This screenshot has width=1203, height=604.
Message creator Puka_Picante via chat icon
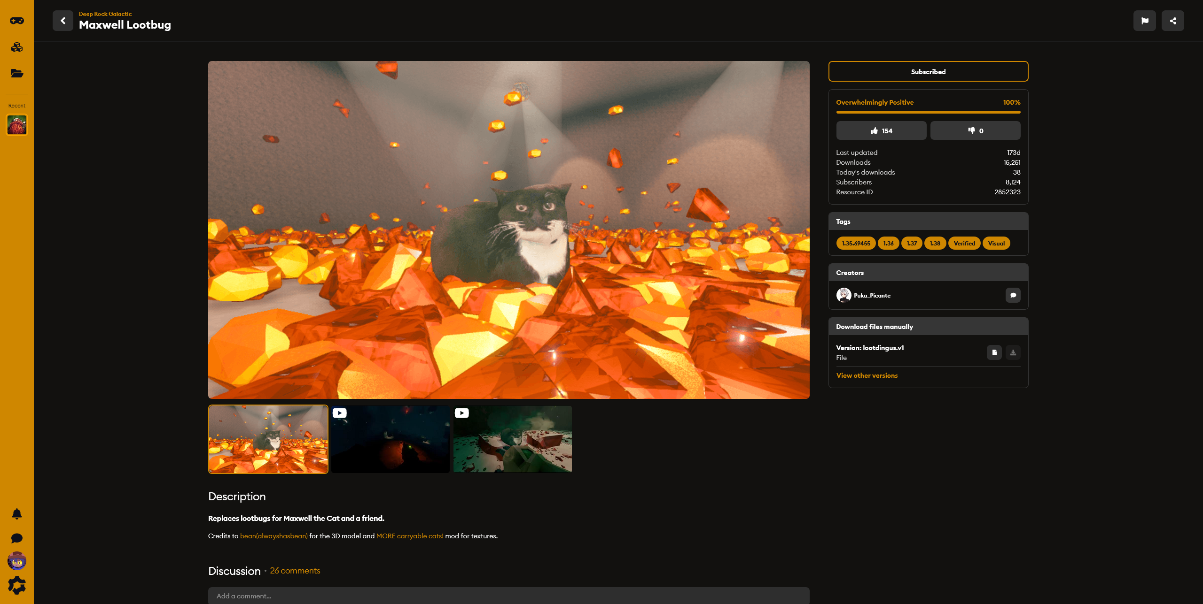pos(1013,295)
